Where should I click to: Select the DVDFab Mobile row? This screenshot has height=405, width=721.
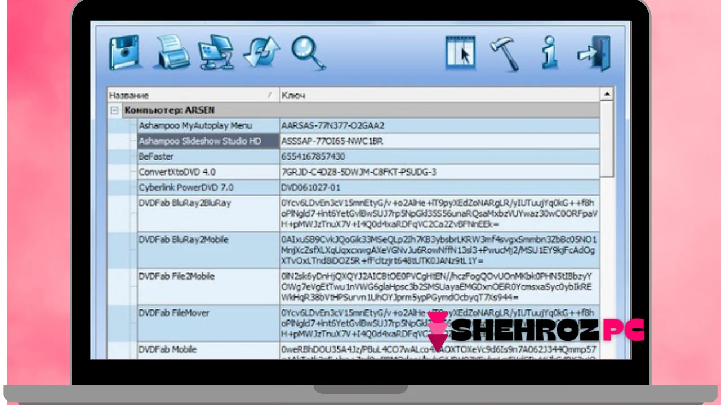[x=369, y=350]
